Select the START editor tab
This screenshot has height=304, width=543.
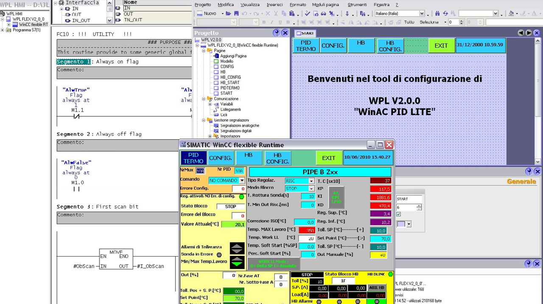point(305,33)
